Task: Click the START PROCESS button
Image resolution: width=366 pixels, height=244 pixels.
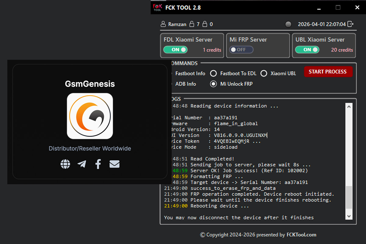Action: pyautogui.click(x=328, y=72)
